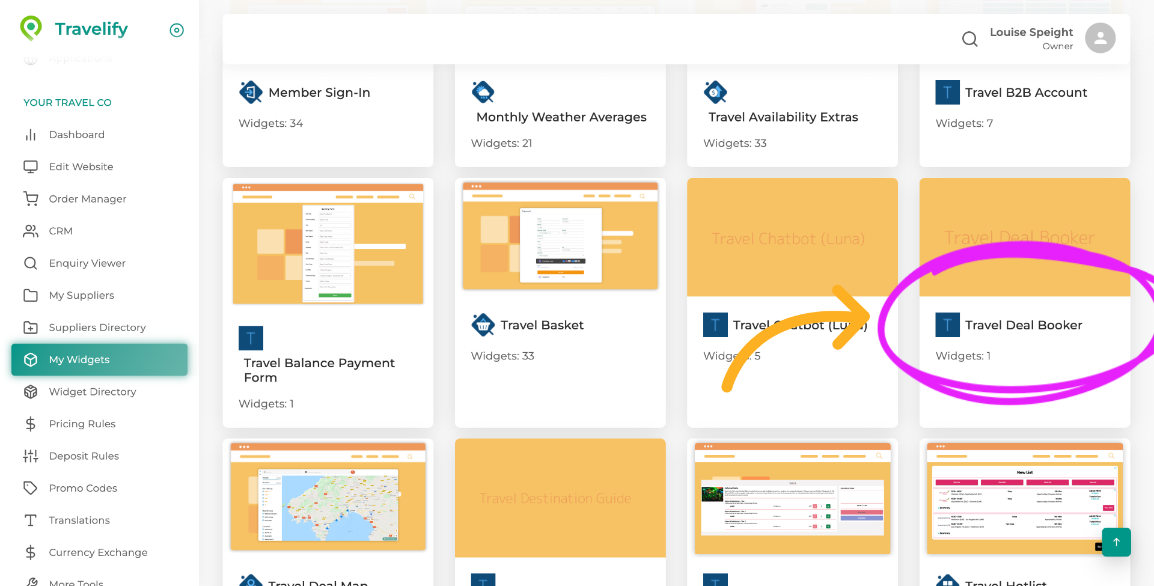Open the Travel Deal Booker title
1154x586 pixels.
tap(1024, 325)
